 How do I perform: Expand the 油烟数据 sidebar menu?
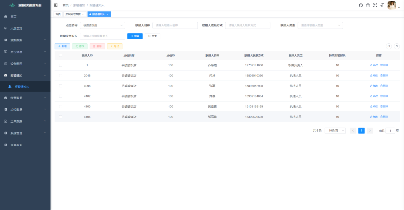[25, 40]
